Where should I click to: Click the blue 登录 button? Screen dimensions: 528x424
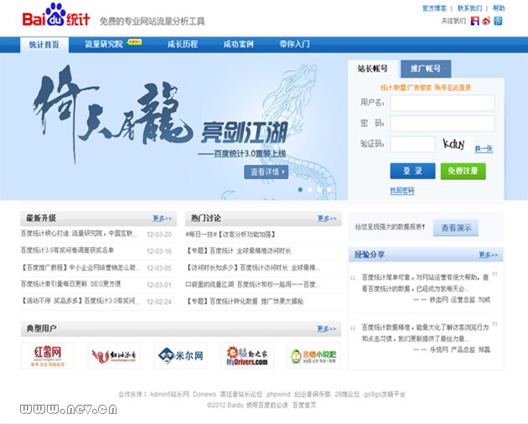pyautogui.click(x=413, y=171)
